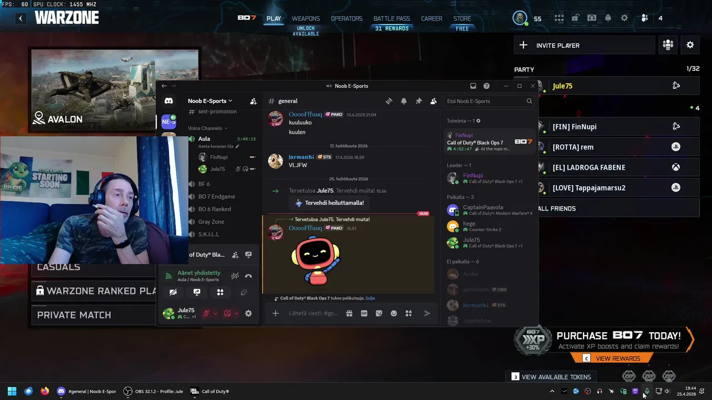The image size is (712, 400).
Task: Open FinNupi's activity card
Action: pyautogui.click(x=489, y=142)
